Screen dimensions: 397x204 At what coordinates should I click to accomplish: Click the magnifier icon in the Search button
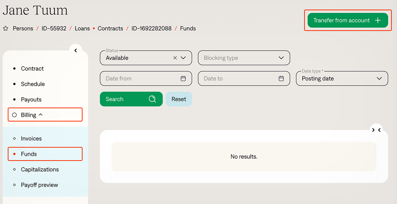(x=152, y=99)
